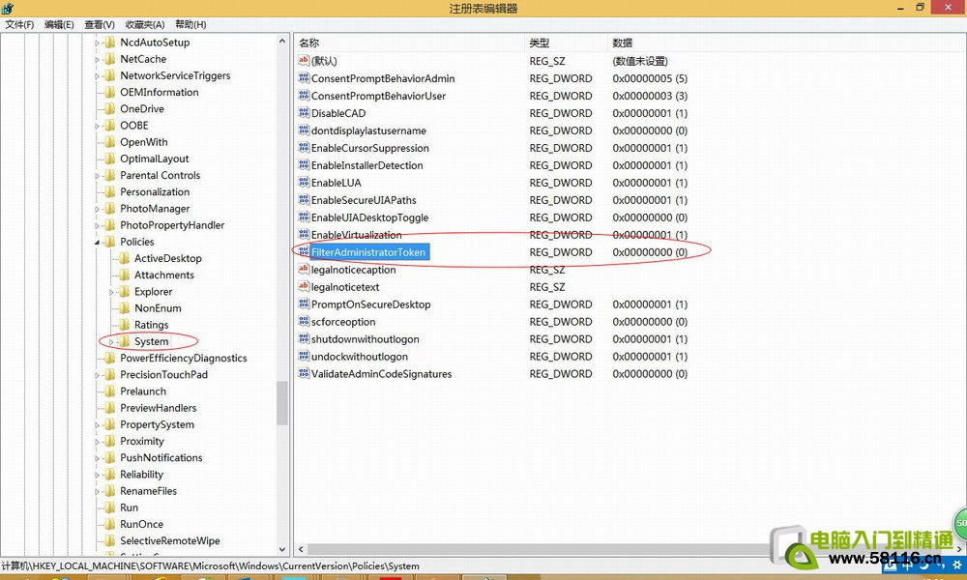The width and height of the screenshot is (967, 580).
Task: Select the PrecisionTouchPad key
Action: pyautogui.click(x=163, y=375)
